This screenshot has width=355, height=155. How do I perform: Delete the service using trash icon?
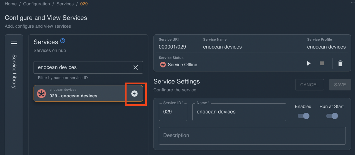(x=340, y=63)
